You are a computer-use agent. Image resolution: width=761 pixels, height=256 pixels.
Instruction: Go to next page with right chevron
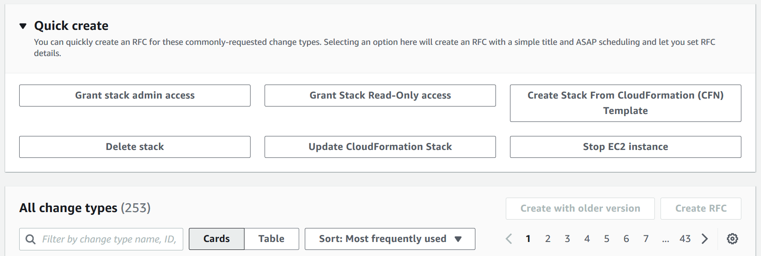(x=704, y=239)
